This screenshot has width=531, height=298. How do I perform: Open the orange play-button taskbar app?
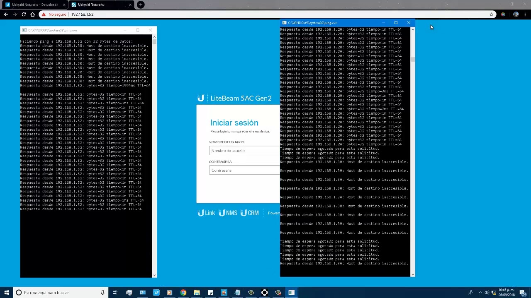coord(169,293)
